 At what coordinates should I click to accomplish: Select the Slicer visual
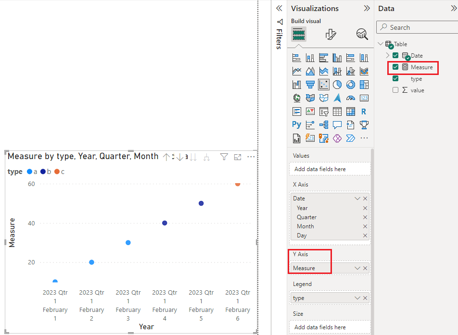(323, 112)
